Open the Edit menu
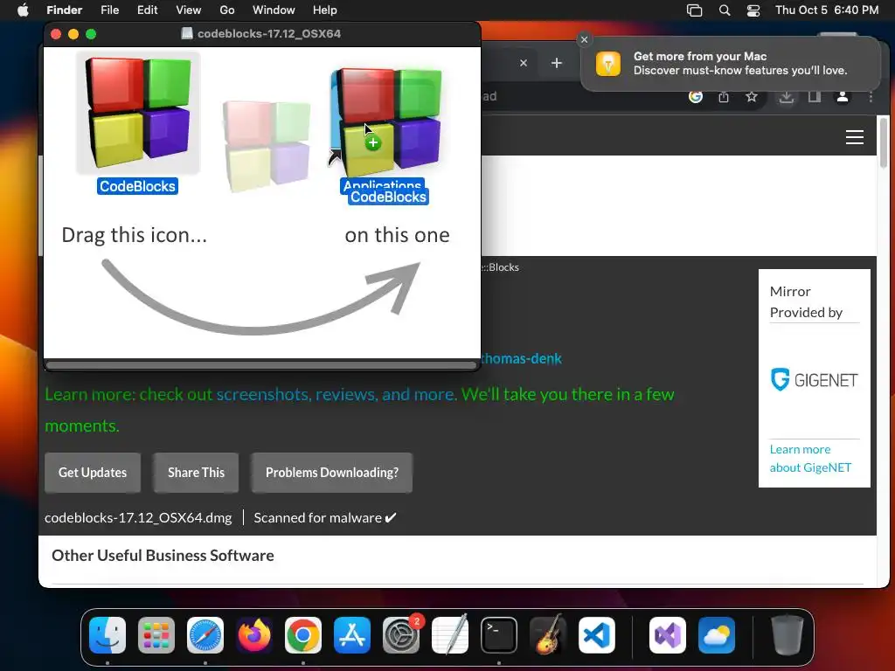 [x=147, y=10]
